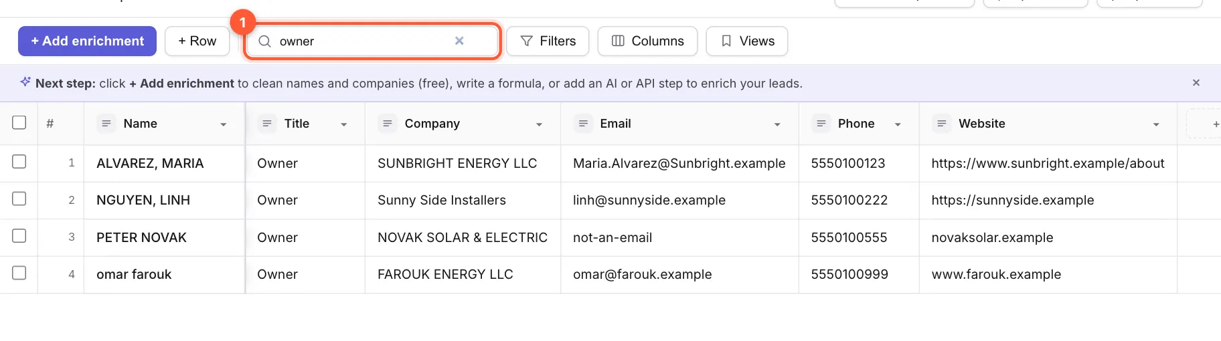
Task: Select row 2 checkbox for NGUYEN, LINH
Action: click(x=19, y=199)
